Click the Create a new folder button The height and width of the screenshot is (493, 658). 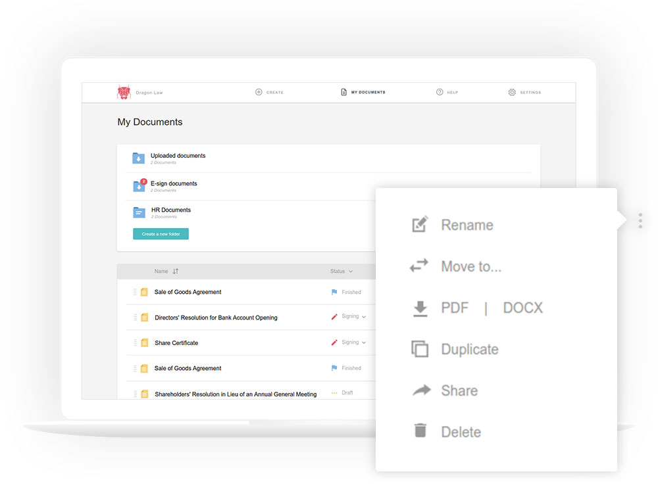pos(161,234)
